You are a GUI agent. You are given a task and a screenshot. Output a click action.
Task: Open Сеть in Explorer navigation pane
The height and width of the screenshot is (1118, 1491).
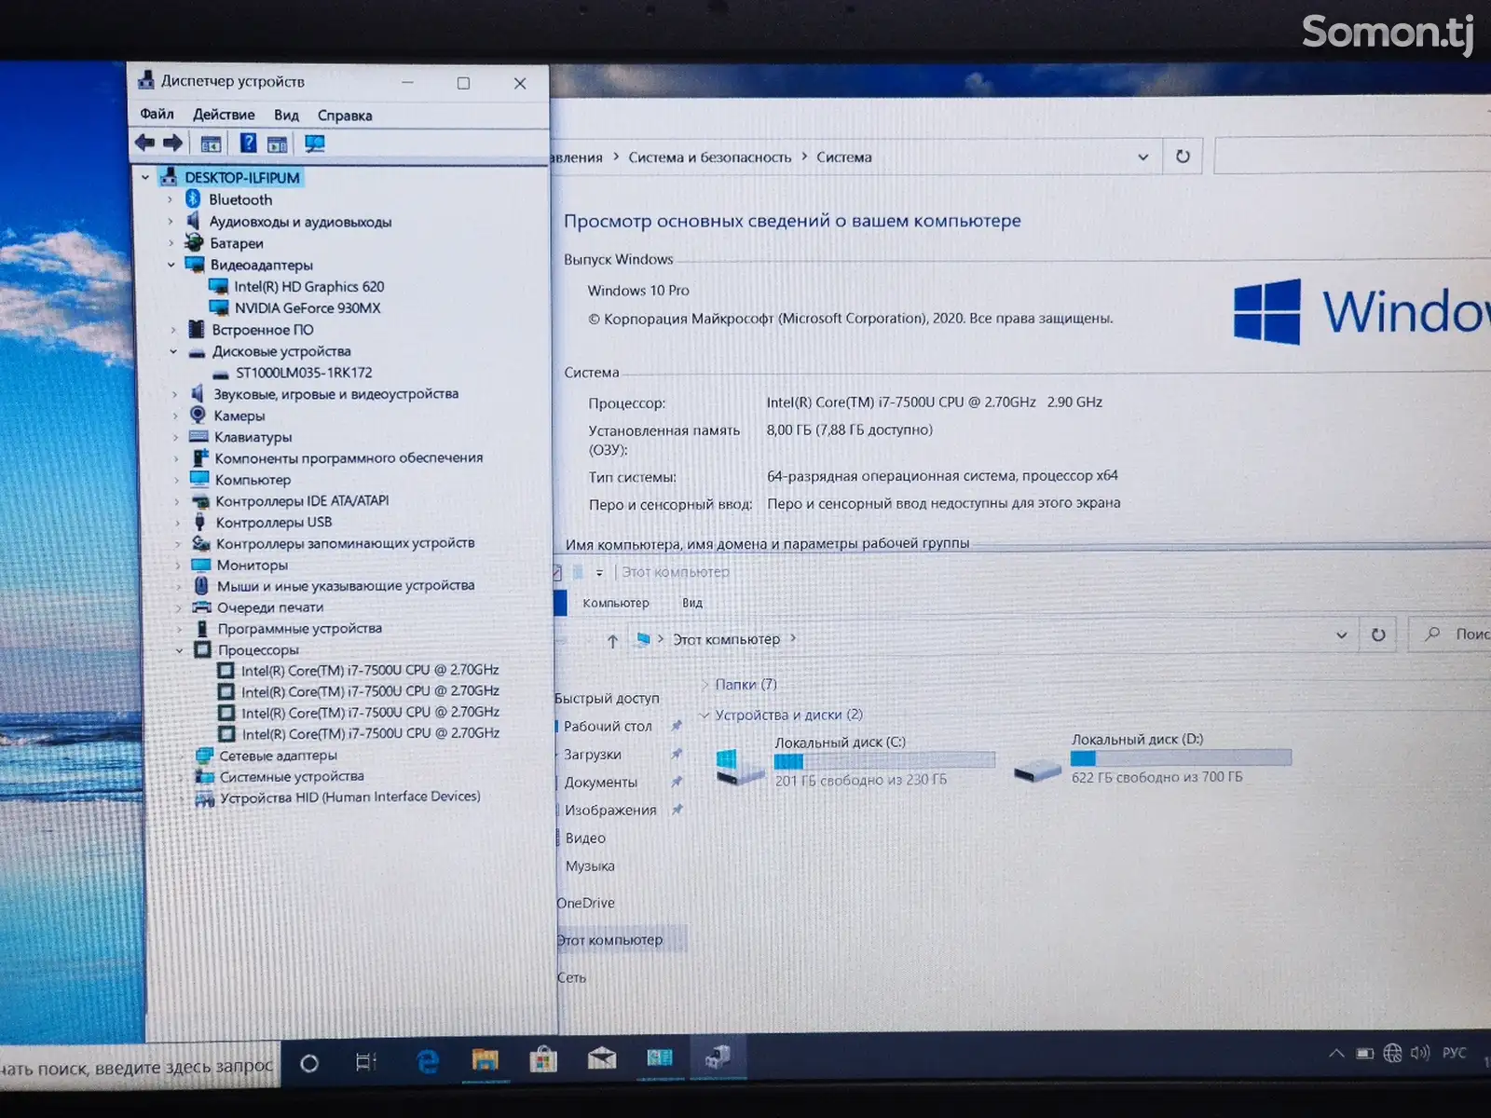(x=571, y=977)
